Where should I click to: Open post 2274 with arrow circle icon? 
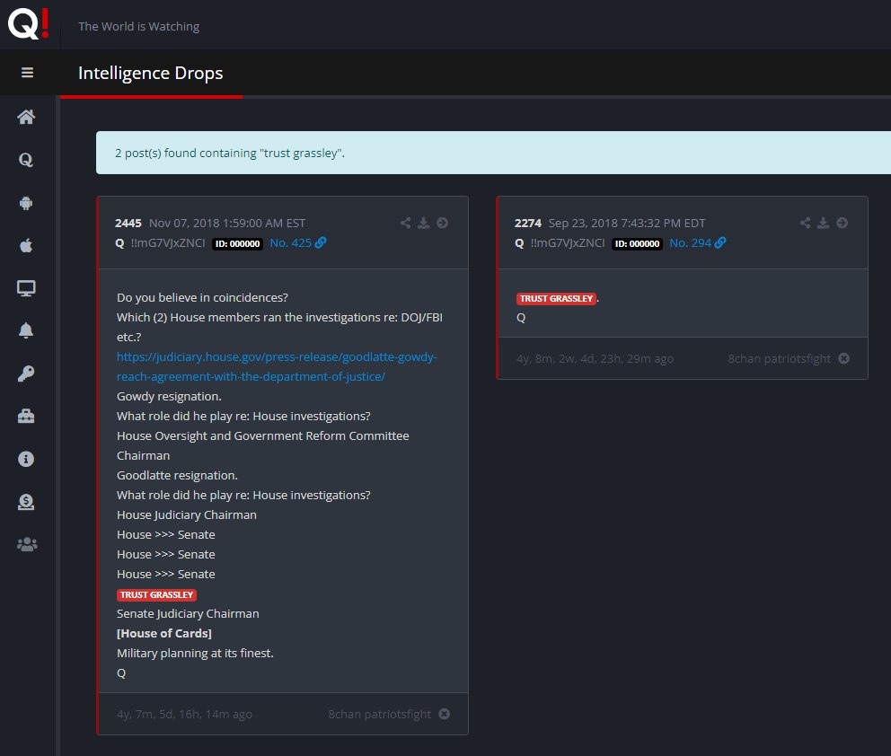click(842, 223)
